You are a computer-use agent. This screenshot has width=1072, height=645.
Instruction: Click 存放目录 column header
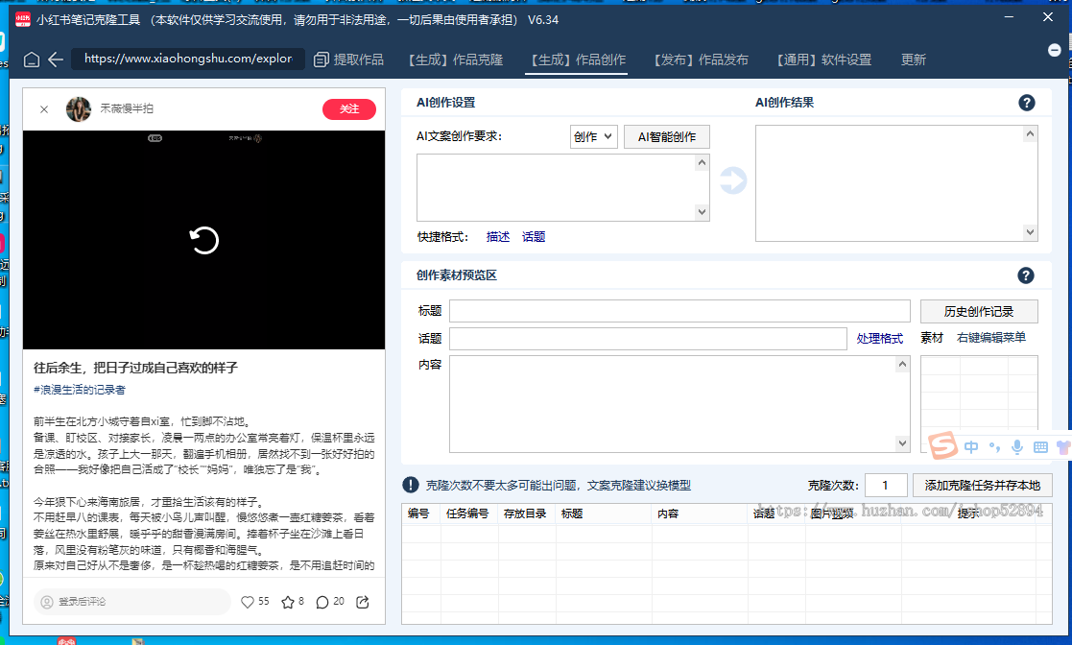pyautogui.click(x=525, y=514)
